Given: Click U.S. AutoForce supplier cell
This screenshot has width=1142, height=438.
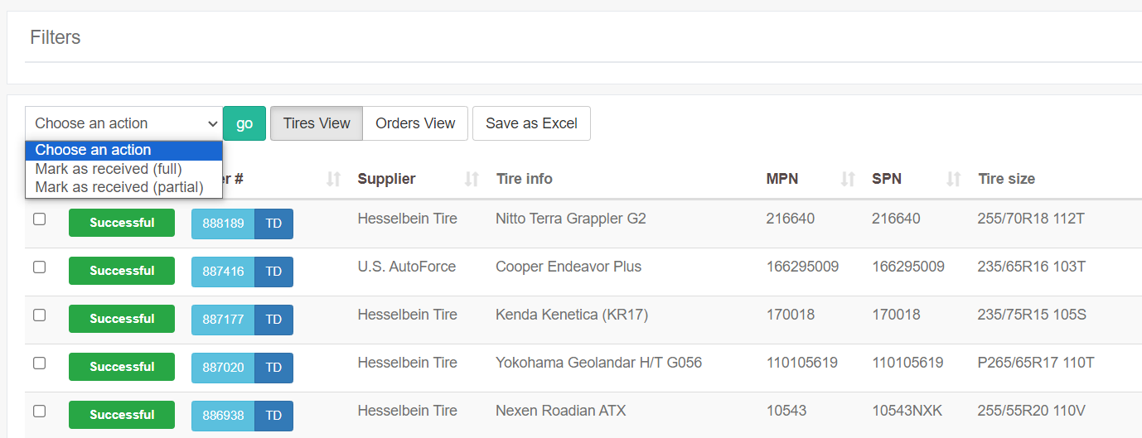Looking at the screenshot, I should point(407,267).
